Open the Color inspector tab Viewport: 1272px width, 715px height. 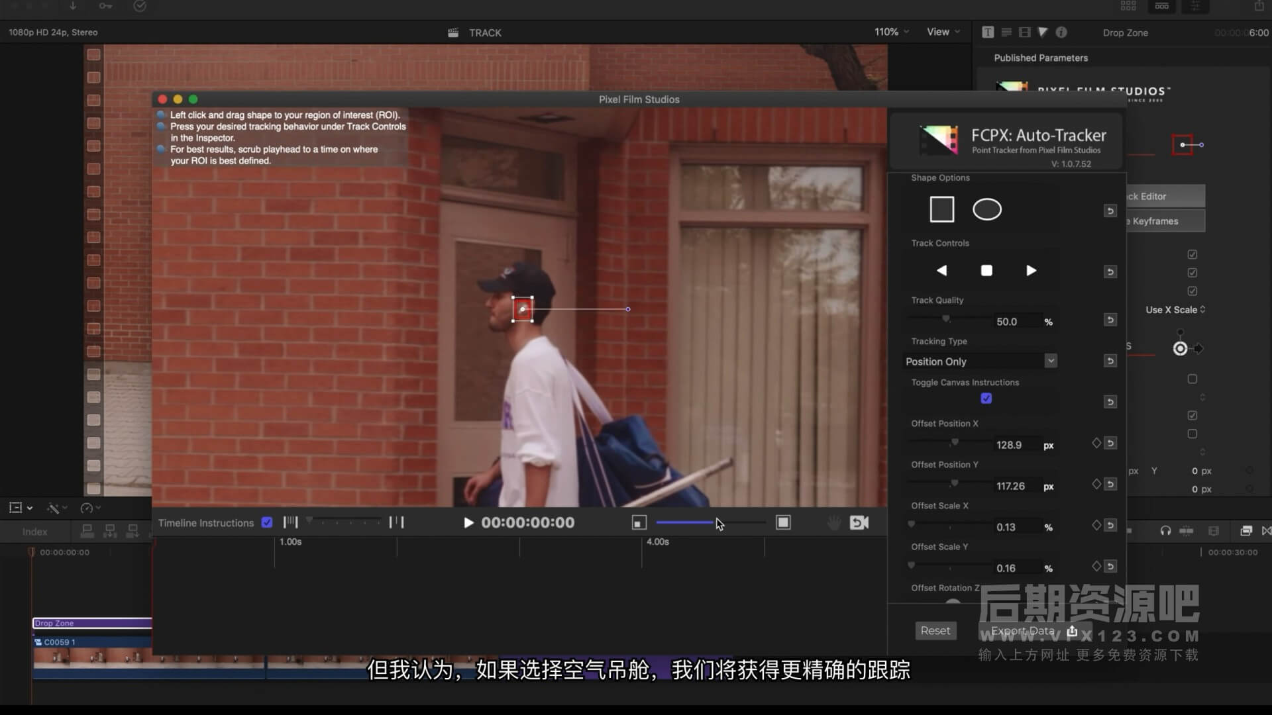point(1043,32)
